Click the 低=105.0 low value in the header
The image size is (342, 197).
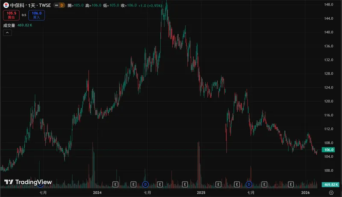coord(111,6)
